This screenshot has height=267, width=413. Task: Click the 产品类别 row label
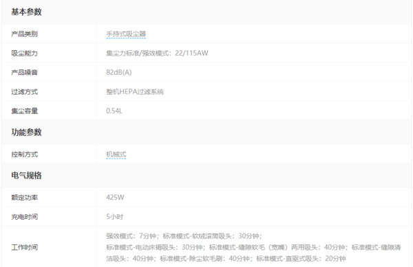pyautogui.click(x=25, y=34)
